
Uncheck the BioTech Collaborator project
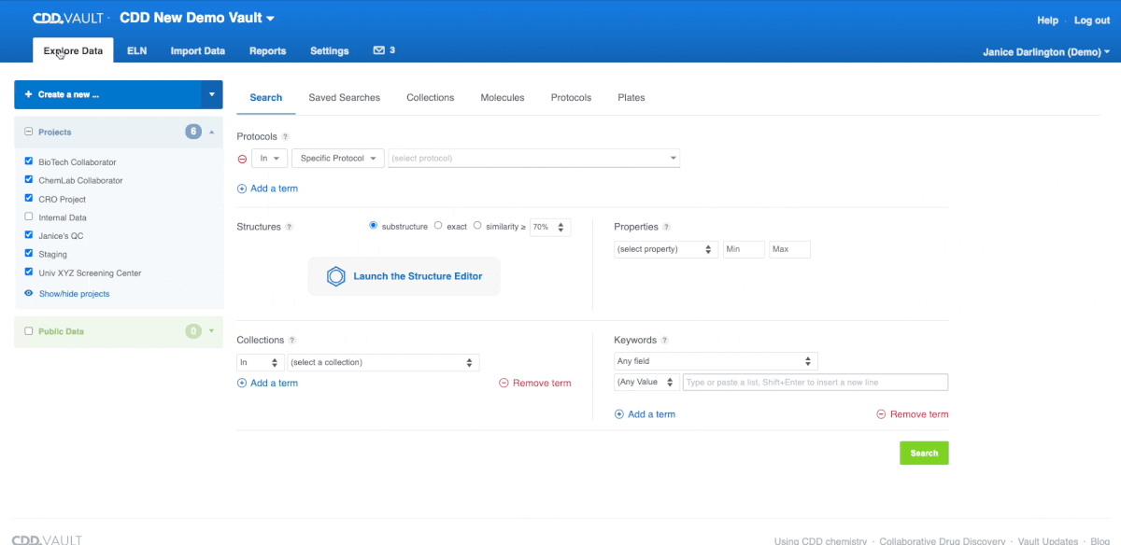pyautogui.click(x=28, y=161)
